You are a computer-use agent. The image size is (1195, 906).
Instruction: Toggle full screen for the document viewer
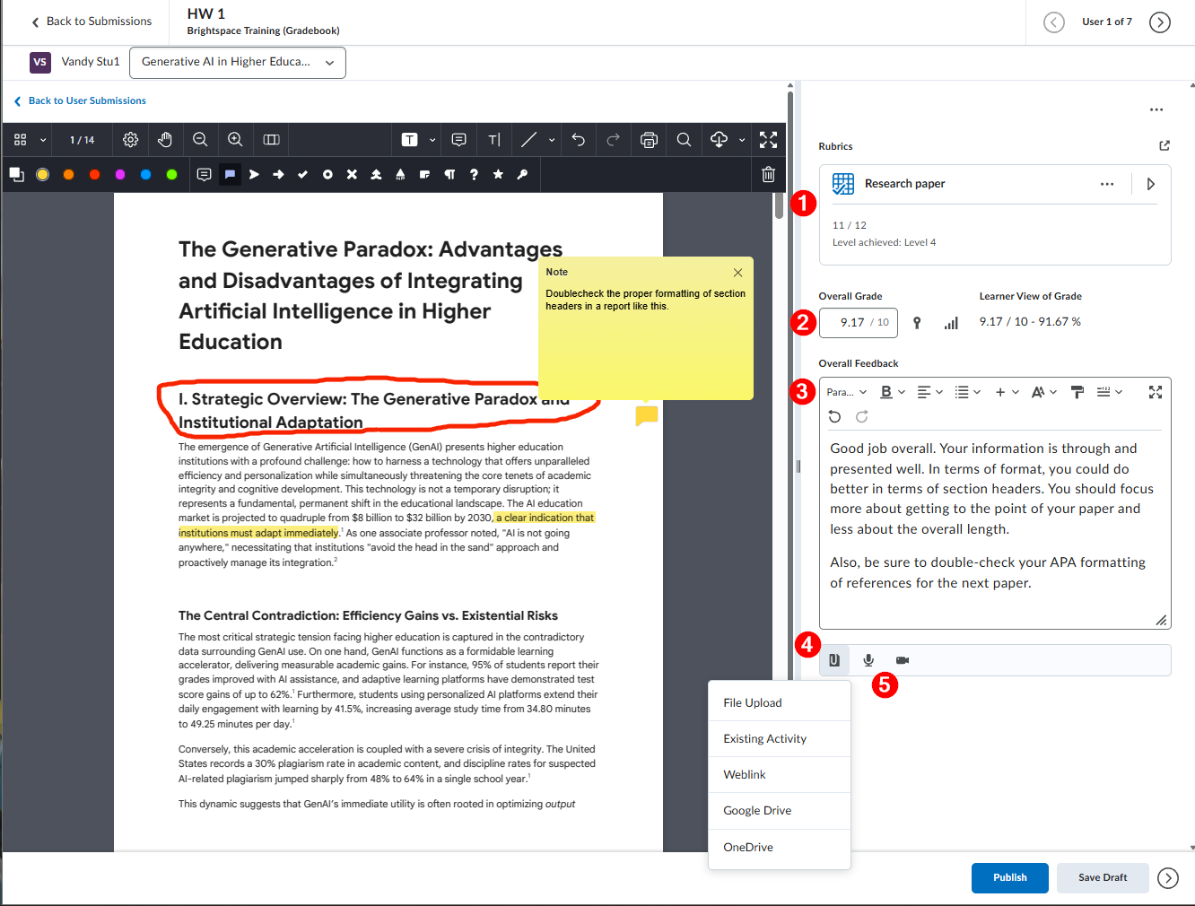pos(768,140)
